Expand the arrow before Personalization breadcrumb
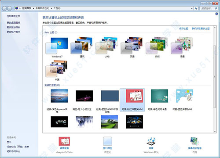Screen dimensions: 220x158 tap(51, 8)
